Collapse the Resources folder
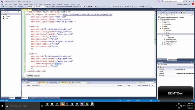Image resolution: width=195 pixels, height=110 pixels. pos(160,28)
